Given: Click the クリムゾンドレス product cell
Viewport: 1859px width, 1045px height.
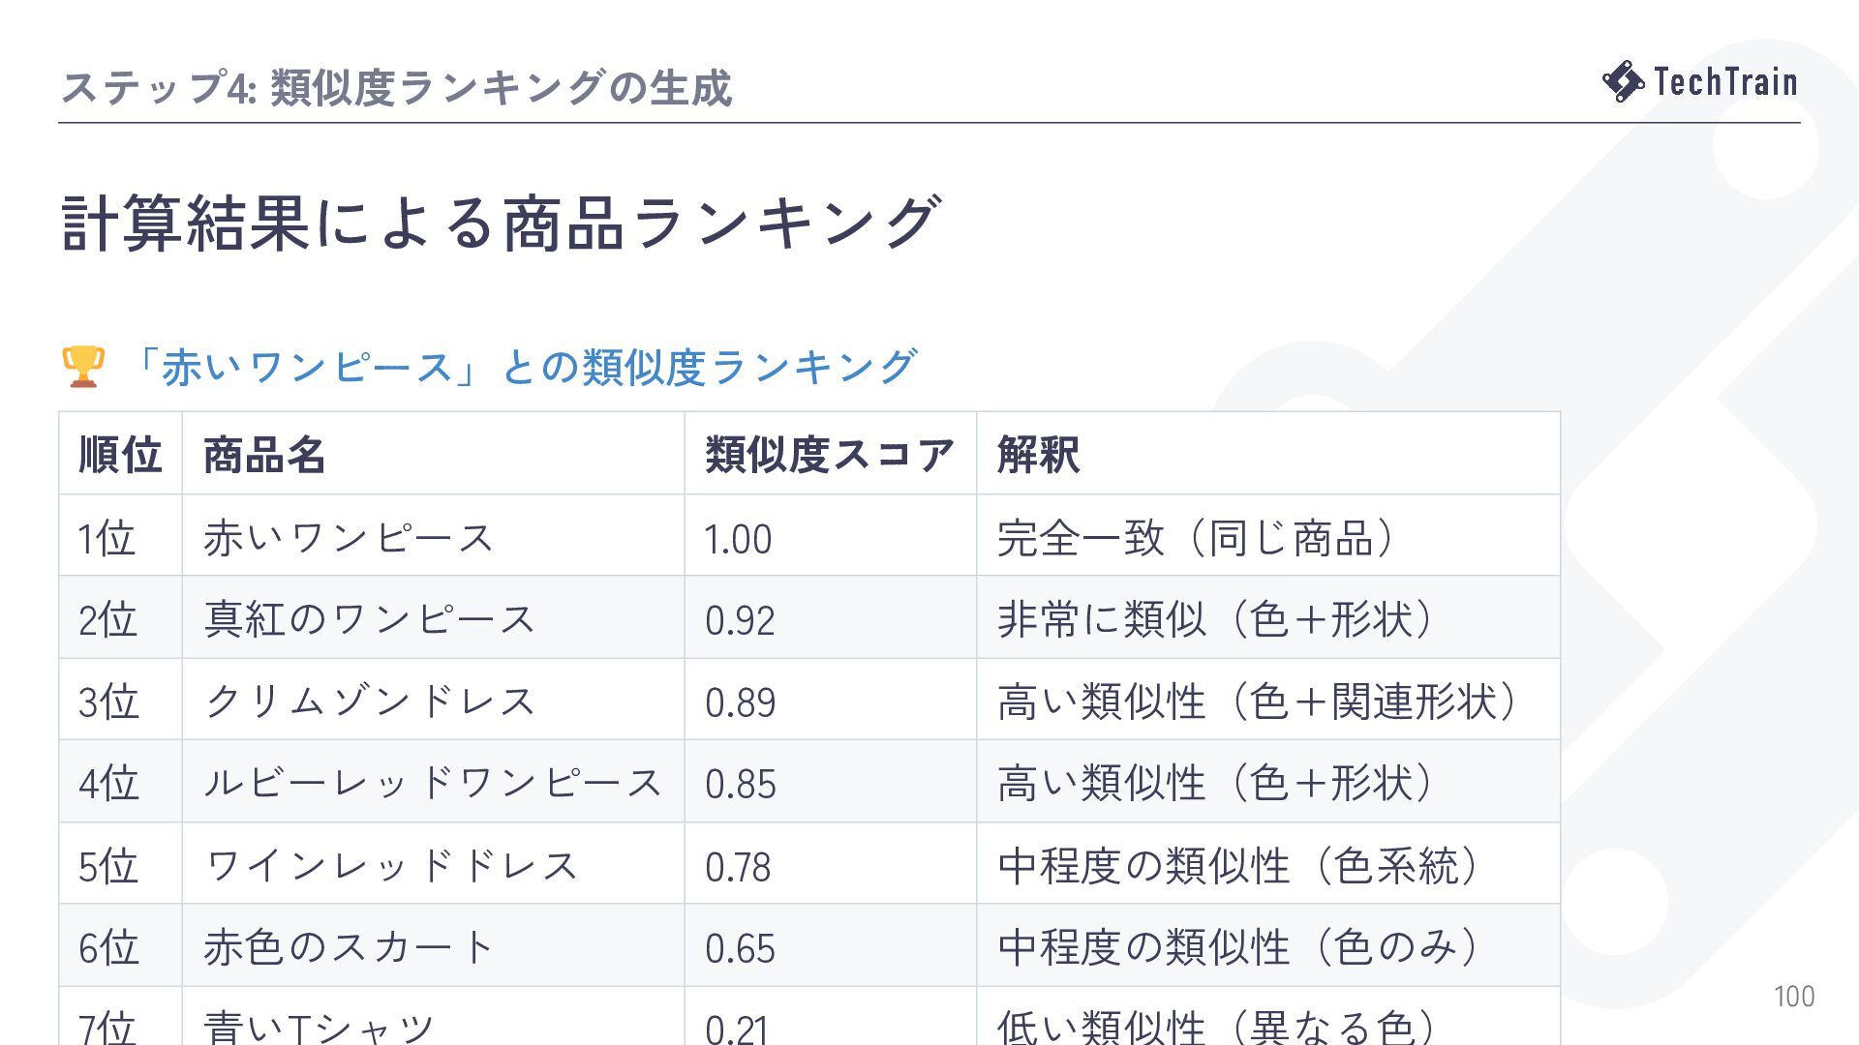Looking at the screenshot, I should (433, 701).
